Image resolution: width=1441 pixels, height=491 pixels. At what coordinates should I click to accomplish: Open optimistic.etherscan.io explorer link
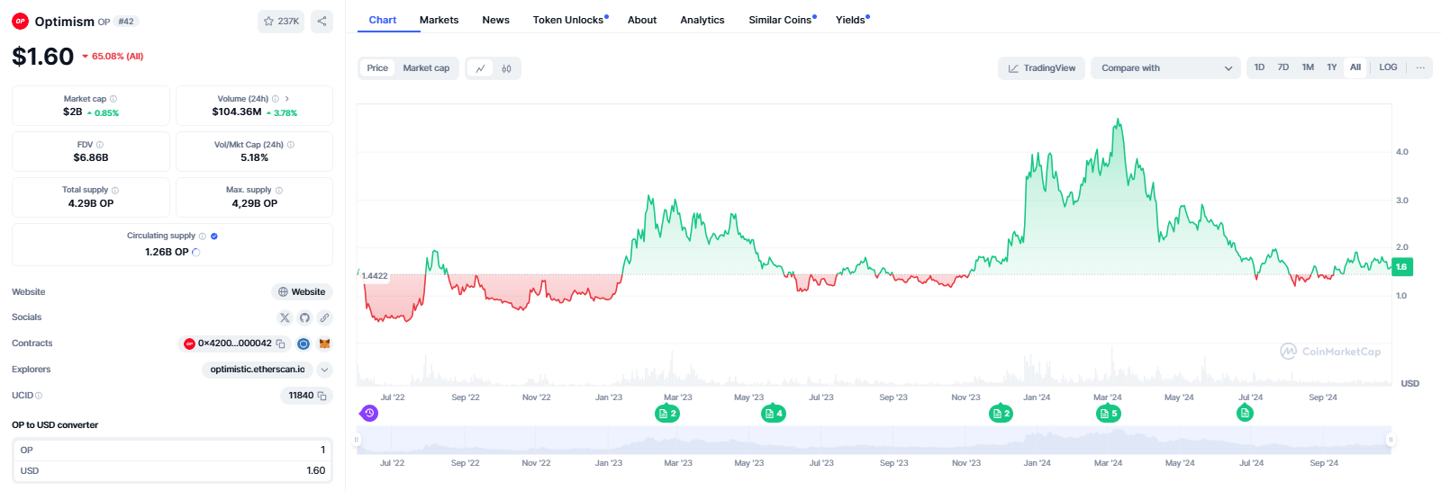pyautogui.click(x=258, y=370)
